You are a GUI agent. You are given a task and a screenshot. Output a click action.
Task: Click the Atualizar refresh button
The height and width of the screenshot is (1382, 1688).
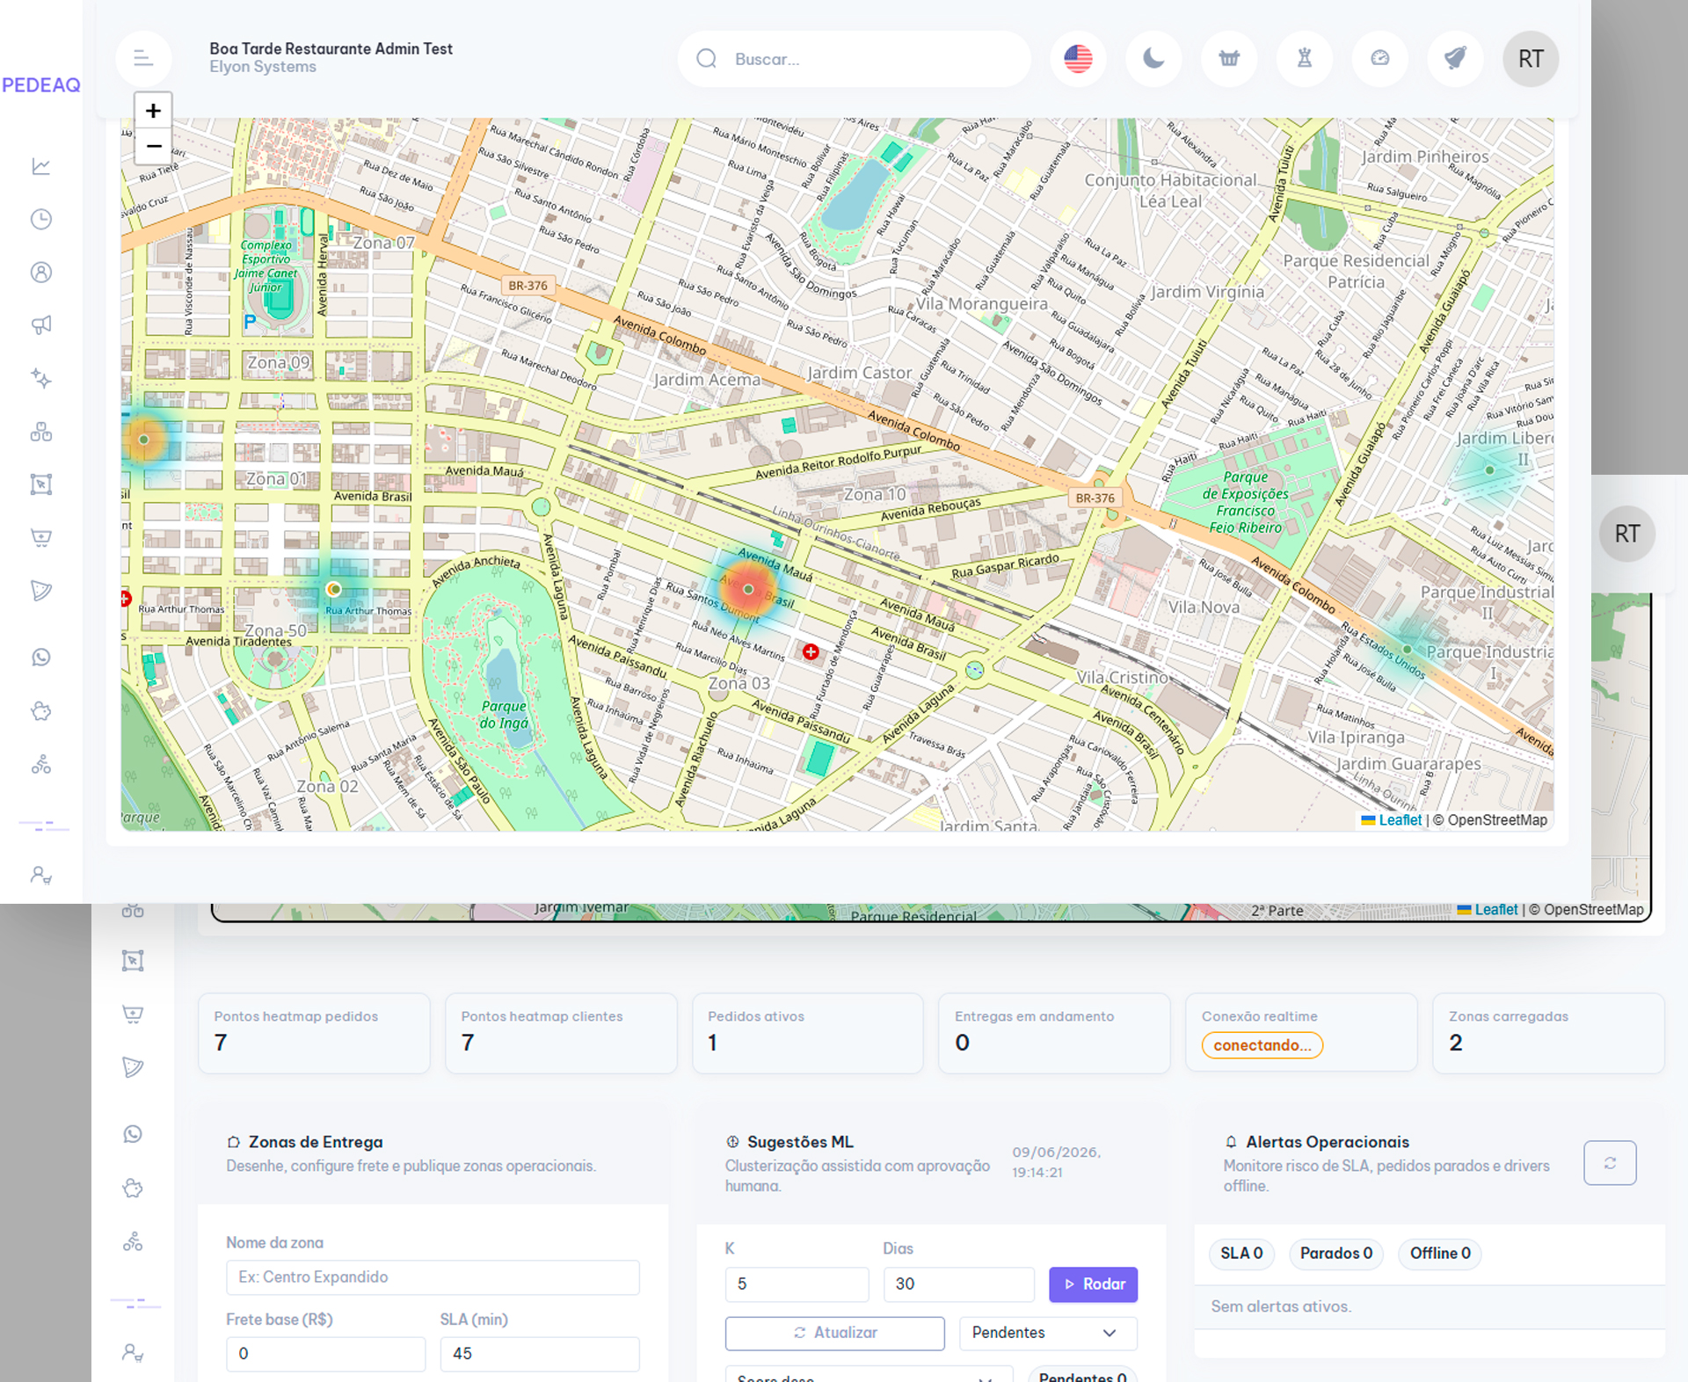(834, 1333)
